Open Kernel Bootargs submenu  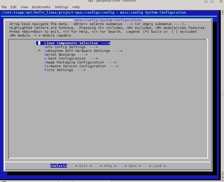66,55
